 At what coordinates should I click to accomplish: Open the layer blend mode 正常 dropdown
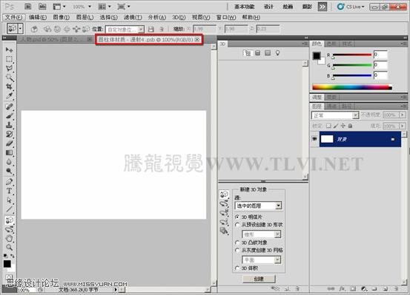tap(334, 115)
